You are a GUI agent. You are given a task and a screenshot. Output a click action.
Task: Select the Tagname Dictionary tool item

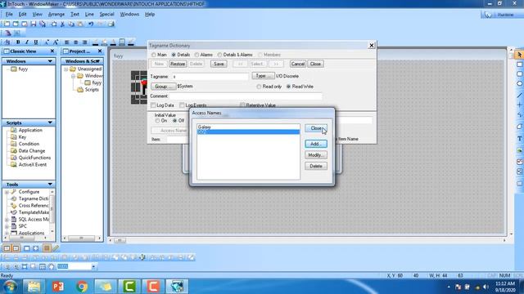click(33, 198)
